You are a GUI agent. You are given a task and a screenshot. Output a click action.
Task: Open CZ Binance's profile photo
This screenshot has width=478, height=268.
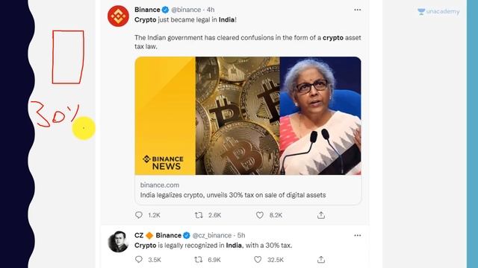tap(118, 241)
